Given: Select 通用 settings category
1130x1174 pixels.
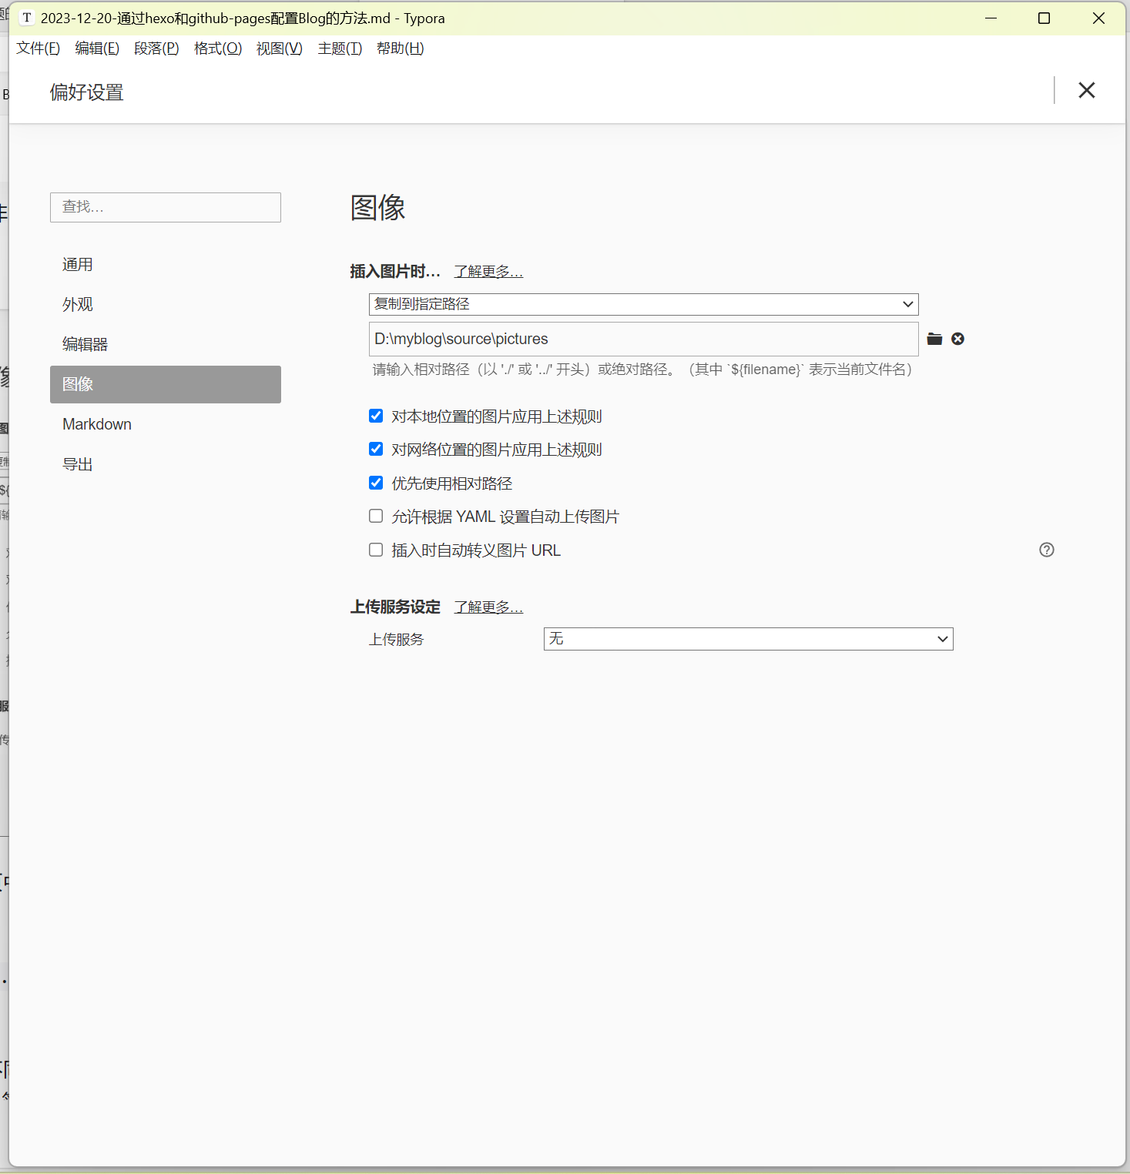Looking at the screenshot, I should [x=166, y=264].
